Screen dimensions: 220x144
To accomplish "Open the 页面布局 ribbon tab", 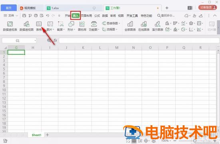I will pyautogui.click(x=86, y=16).
